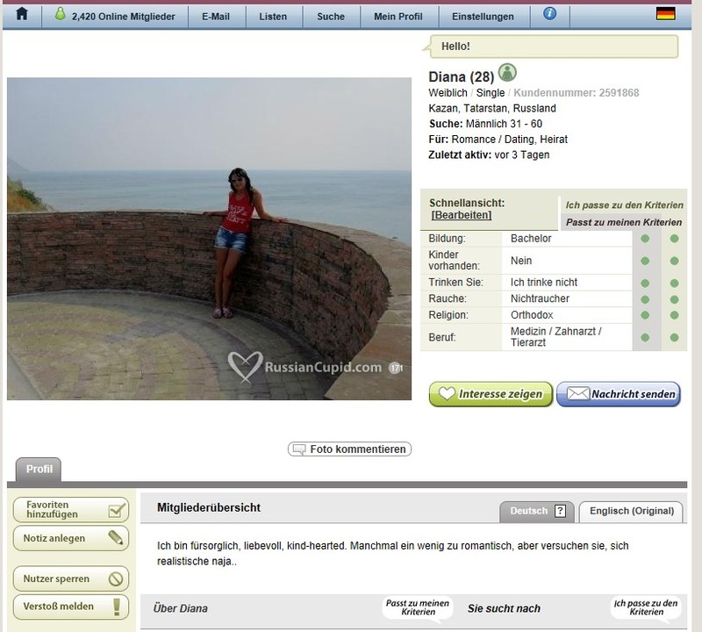Switch to the Englisch (Original) tab

click(x=631, y=512)
